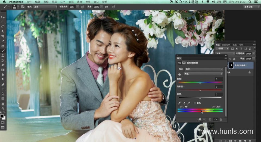This screenshot has width=261, height=142.
Task: Select the Horizontal Type tool
Action: pyautogui.click(x=3, y=89)
